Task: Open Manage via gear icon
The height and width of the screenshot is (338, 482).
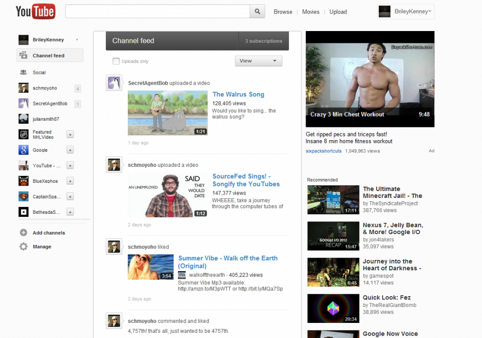Action: (x=23, y=246)
